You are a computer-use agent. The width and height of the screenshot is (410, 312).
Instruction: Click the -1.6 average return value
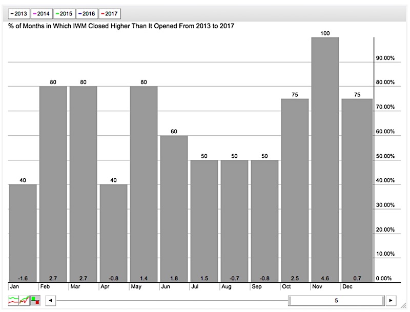(x=23, y=278)
